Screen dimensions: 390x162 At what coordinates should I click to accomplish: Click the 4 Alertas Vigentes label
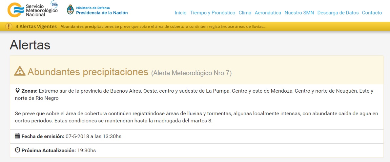coord(36,27)
